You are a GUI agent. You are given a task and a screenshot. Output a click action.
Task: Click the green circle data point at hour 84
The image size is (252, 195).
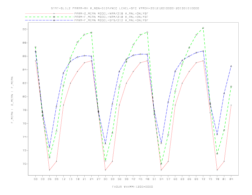(231, 87)
